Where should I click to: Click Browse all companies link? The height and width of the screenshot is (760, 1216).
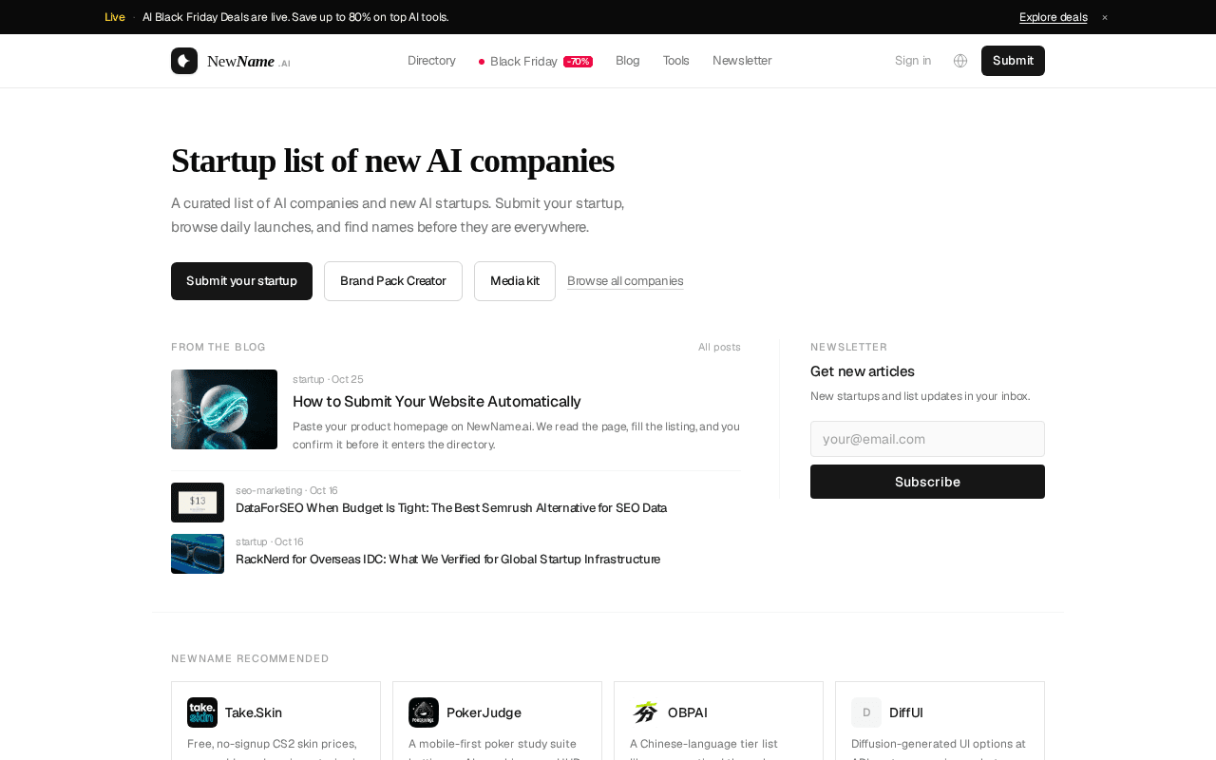pyautogui.click(x=625, y=281)
